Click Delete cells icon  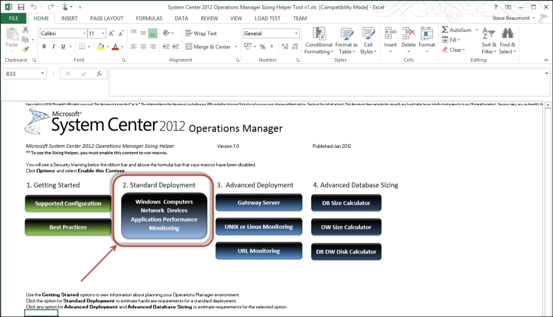tap(409, 34)
